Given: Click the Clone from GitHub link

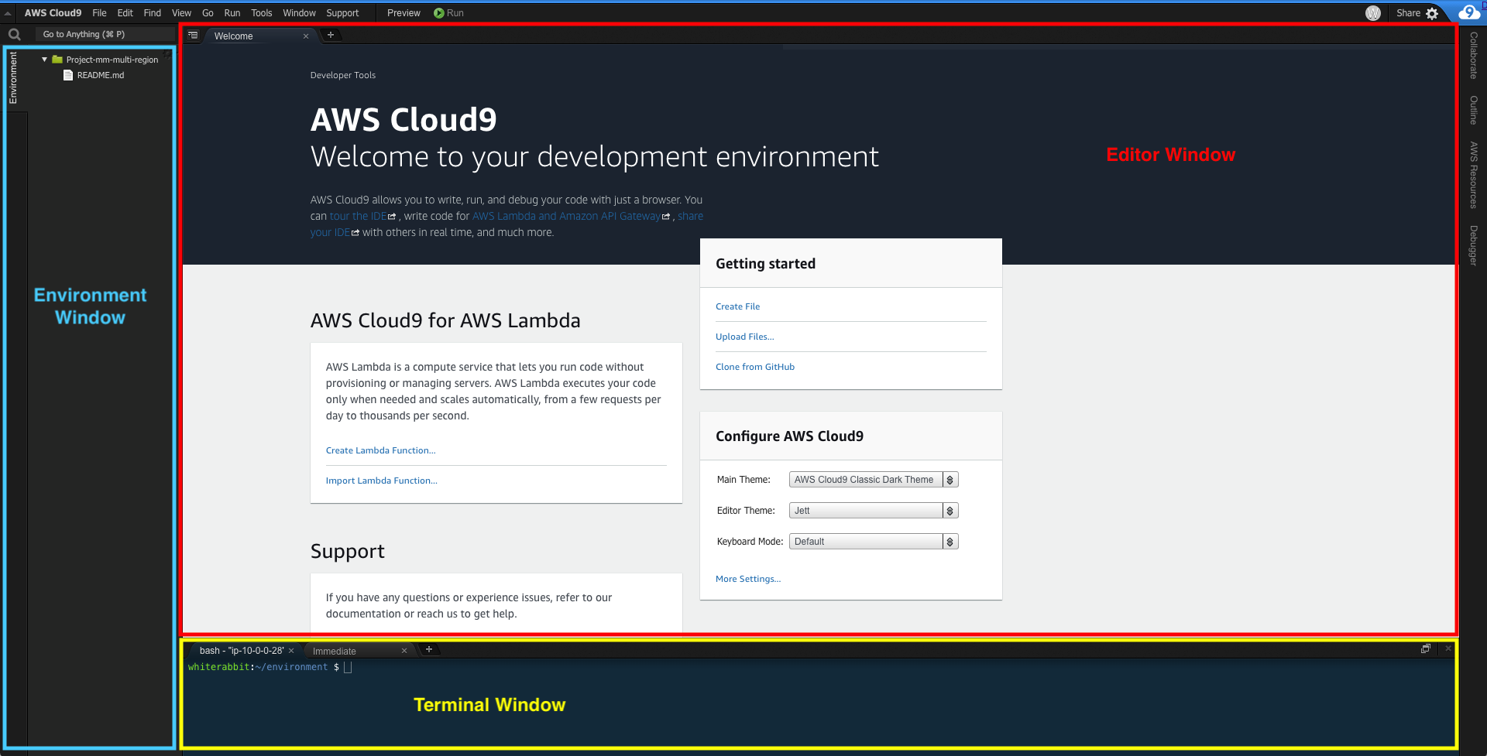Looking at the screenshot, I should tap(755, 367).
